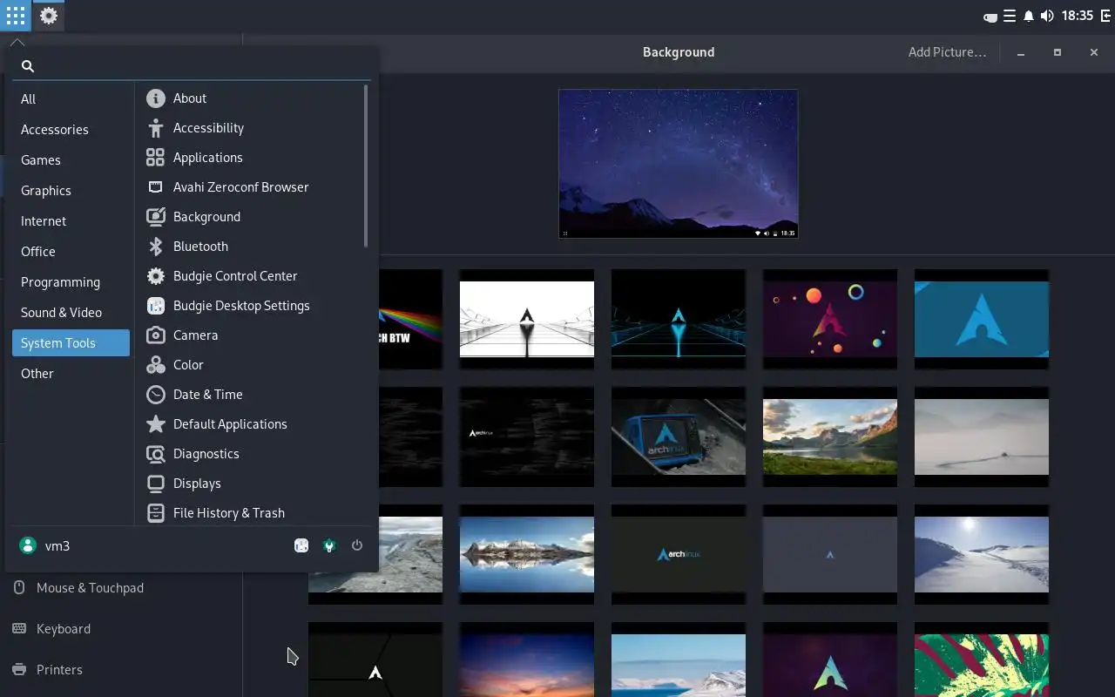Click the Bluetooth icon in menu

click(x=155, y=247)
